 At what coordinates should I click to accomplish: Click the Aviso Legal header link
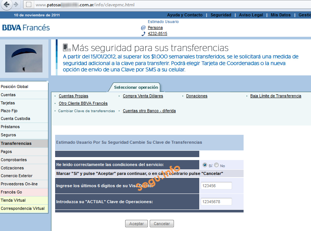tap(251, 15)
